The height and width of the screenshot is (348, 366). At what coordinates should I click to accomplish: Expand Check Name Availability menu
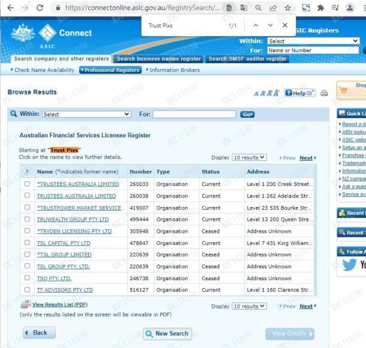[x=42, y=70]
